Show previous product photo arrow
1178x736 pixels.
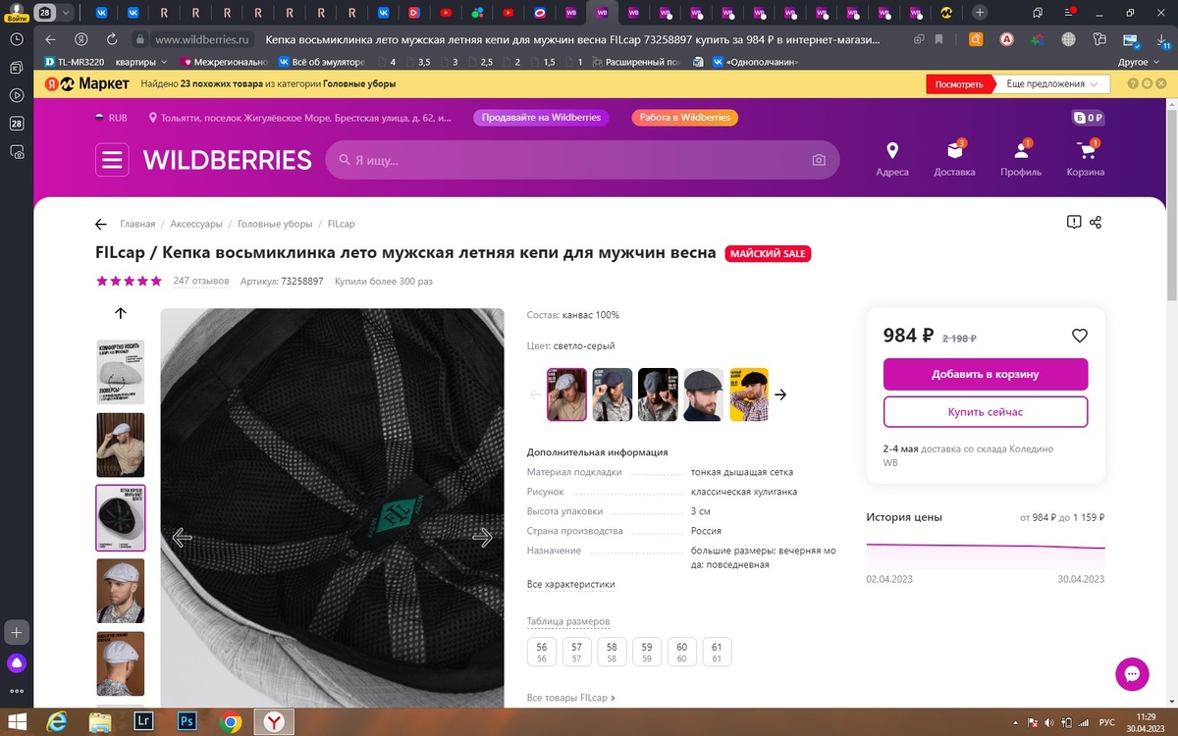(x=182, y=537)
